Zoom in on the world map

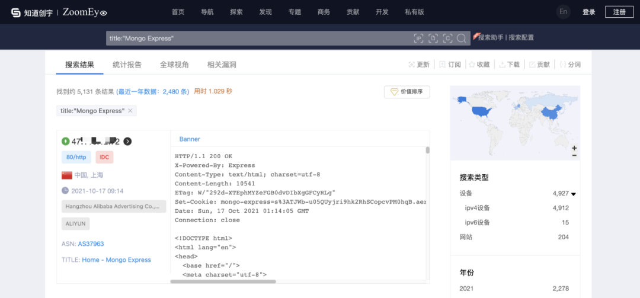(x=574, y=148)
